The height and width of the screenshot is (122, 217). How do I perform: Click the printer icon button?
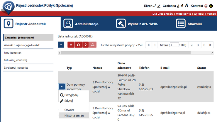pos(93,45)
